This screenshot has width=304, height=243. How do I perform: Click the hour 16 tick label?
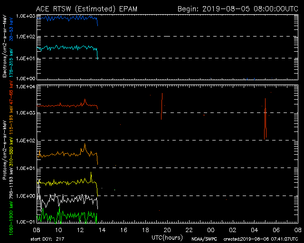[x=123, y=230]
